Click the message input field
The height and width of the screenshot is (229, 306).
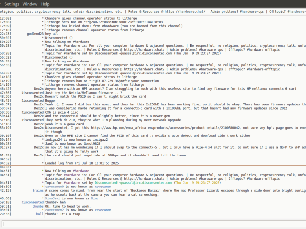[154, 224]
